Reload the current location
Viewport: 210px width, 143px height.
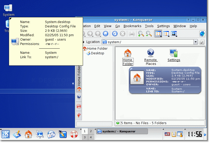coord(115,34)
